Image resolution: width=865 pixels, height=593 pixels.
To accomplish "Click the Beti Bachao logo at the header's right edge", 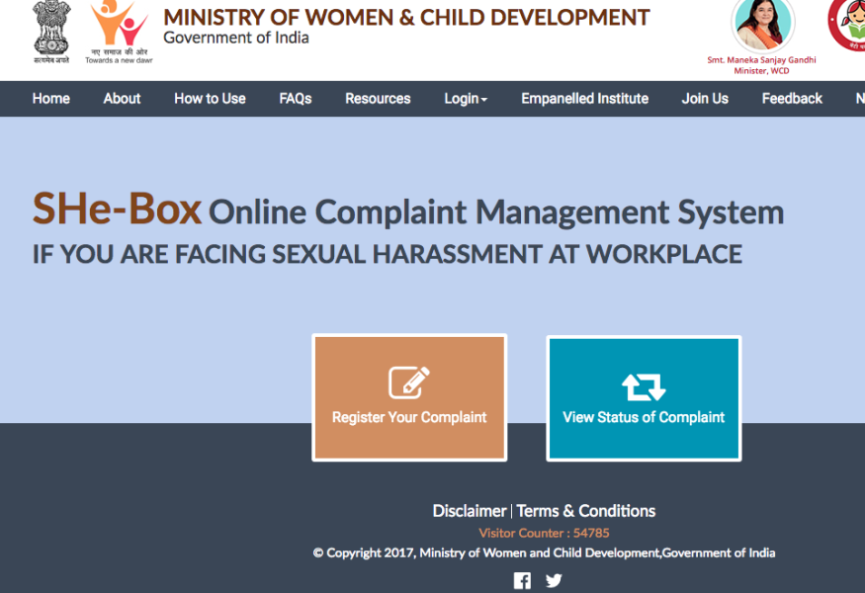I will (847, 25).
